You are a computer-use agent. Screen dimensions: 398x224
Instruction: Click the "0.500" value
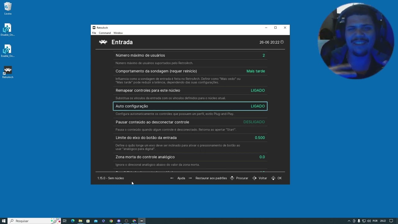pos(260,138)
